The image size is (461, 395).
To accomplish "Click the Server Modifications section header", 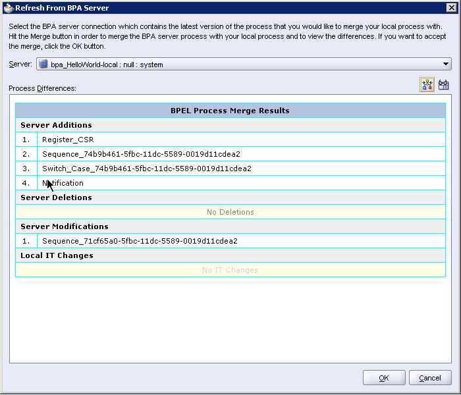I will click(x=65, y=226).
